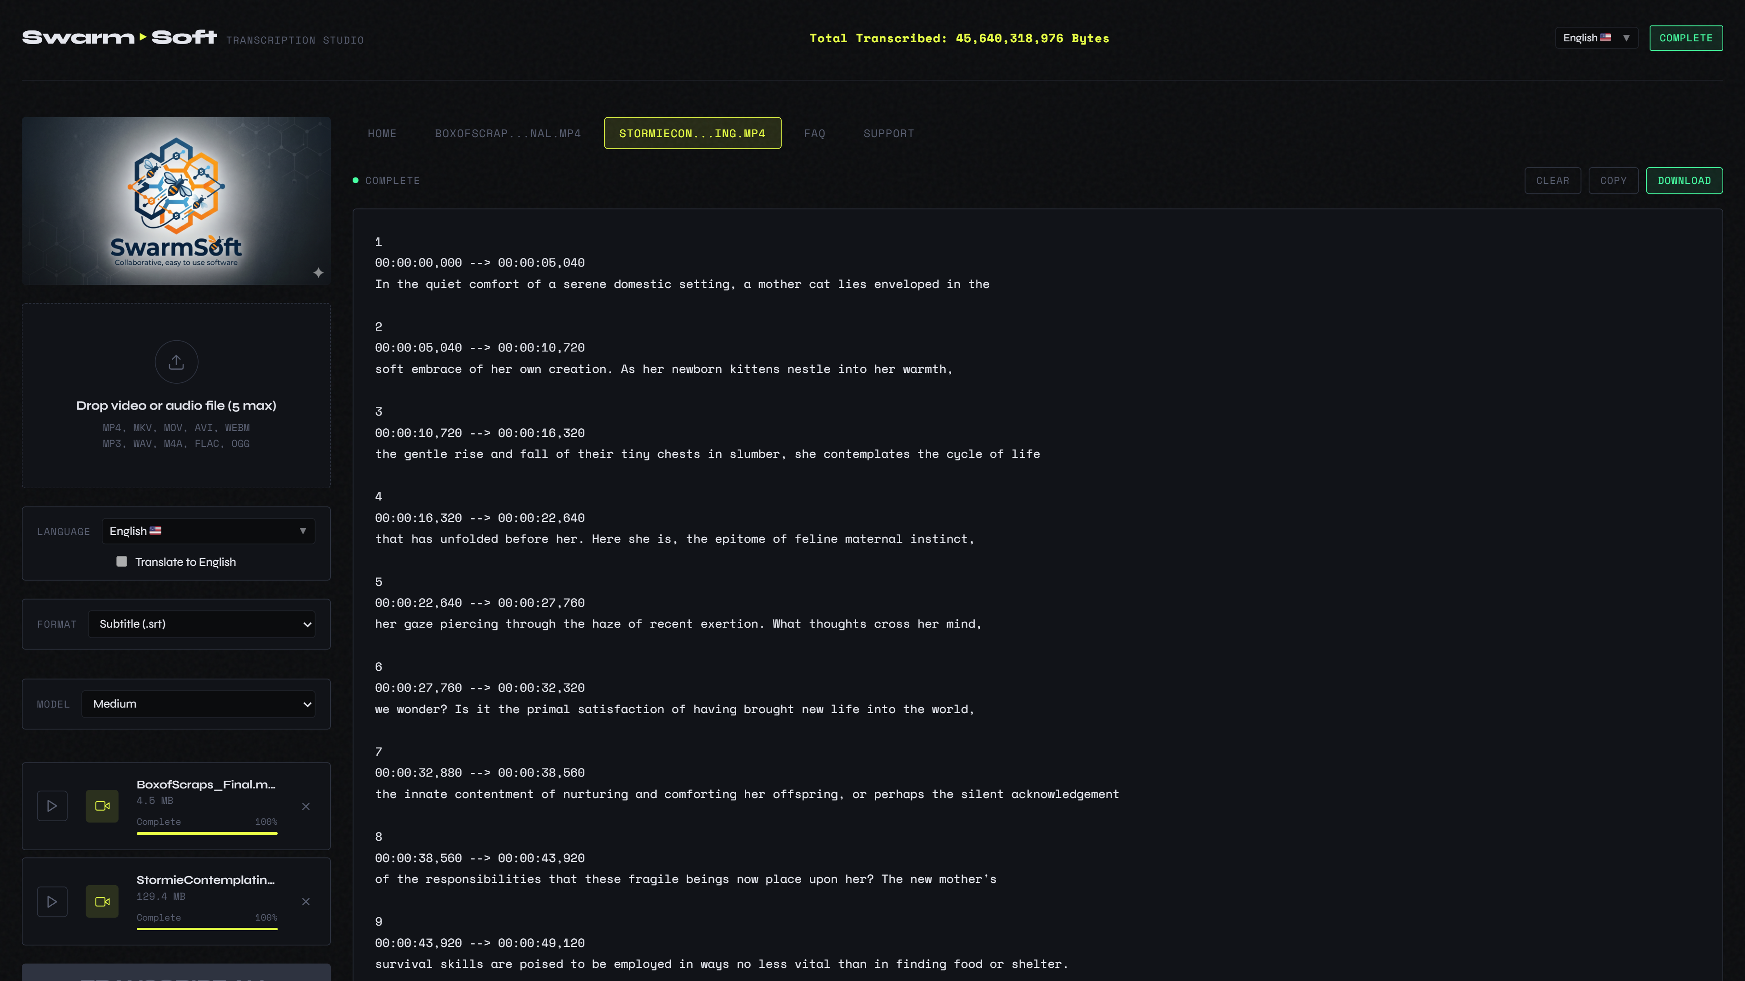Click the BoxofScraps_Final progress bar

207,833
